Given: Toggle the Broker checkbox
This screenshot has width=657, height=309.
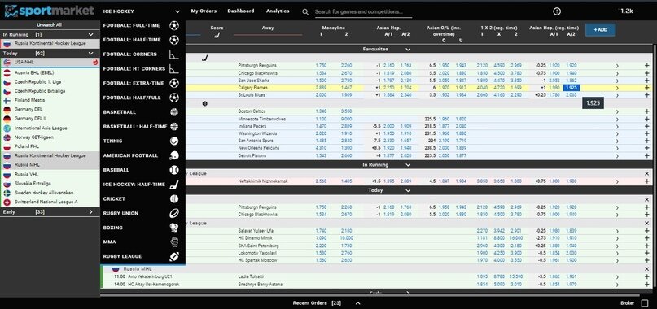Looking at the screenshot, I should (x=645, y=303).
